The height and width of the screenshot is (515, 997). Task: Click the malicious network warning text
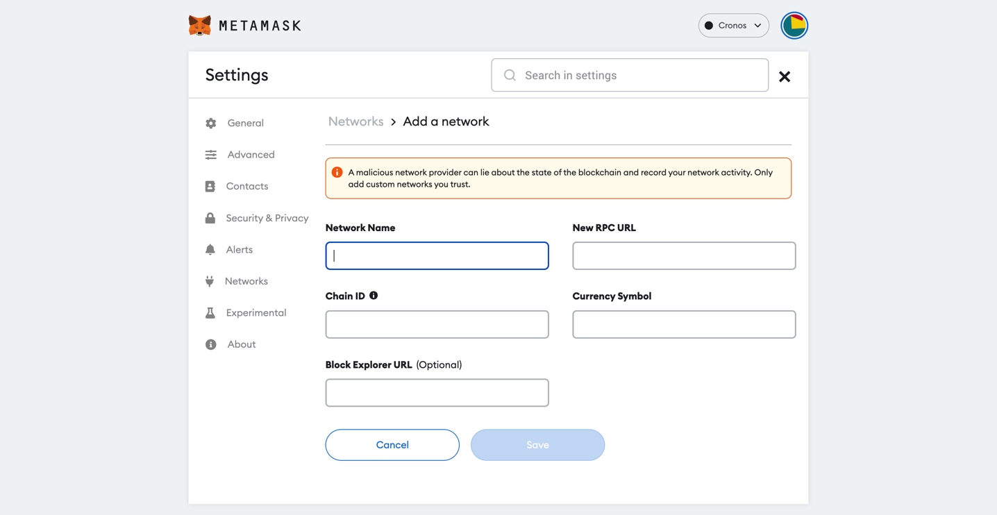point(560,178)
